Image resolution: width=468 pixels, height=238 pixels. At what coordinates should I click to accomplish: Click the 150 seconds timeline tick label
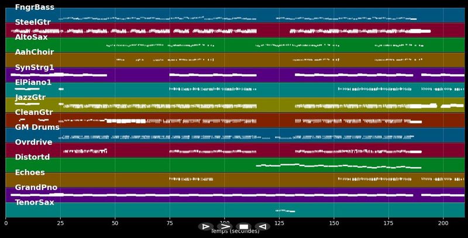[x=333, y=223]
